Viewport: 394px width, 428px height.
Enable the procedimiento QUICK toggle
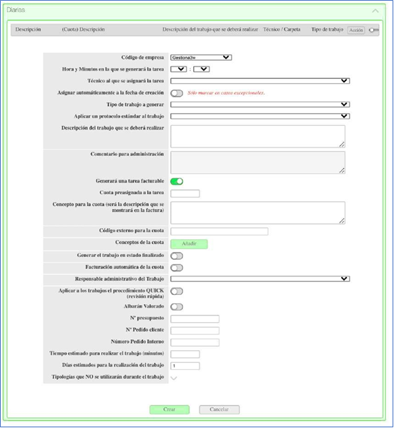point(177,291)
